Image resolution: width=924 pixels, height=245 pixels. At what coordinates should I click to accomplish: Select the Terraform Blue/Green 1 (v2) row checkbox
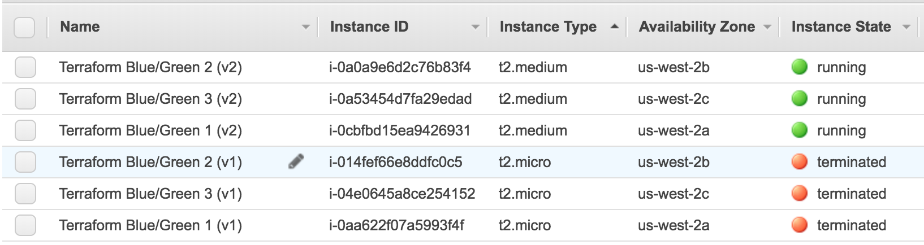coord(25,130)
